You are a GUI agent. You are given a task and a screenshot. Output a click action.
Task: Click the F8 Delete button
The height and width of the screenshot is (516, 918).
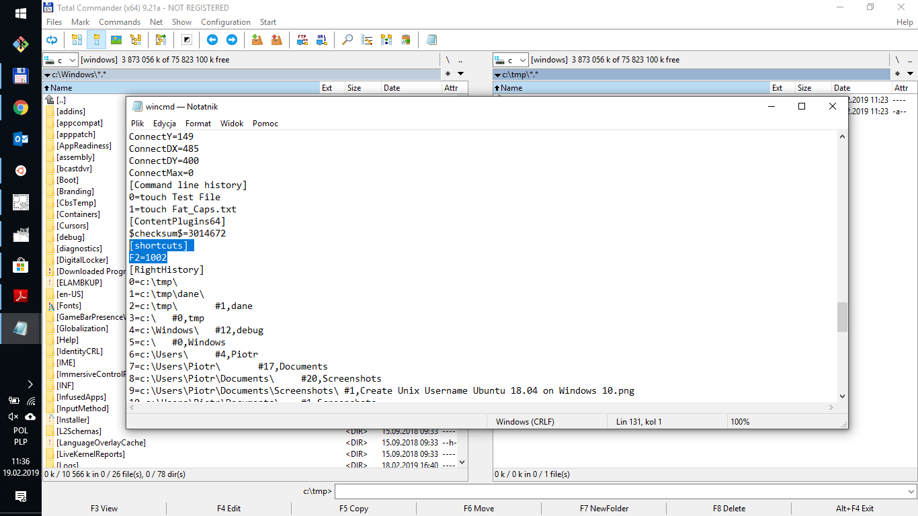[729, 509]
